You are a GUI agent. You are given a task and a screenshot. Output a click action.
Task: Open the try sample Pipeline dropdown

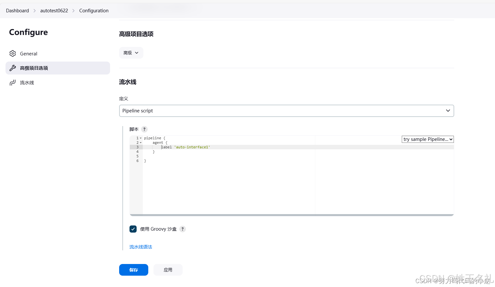tap(428, 139)
